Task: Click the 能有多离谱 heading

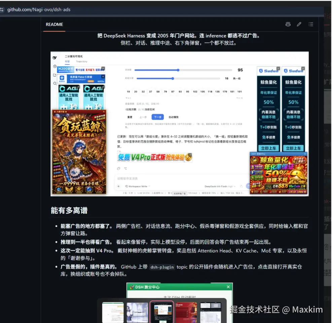Action: coord(69,210)
